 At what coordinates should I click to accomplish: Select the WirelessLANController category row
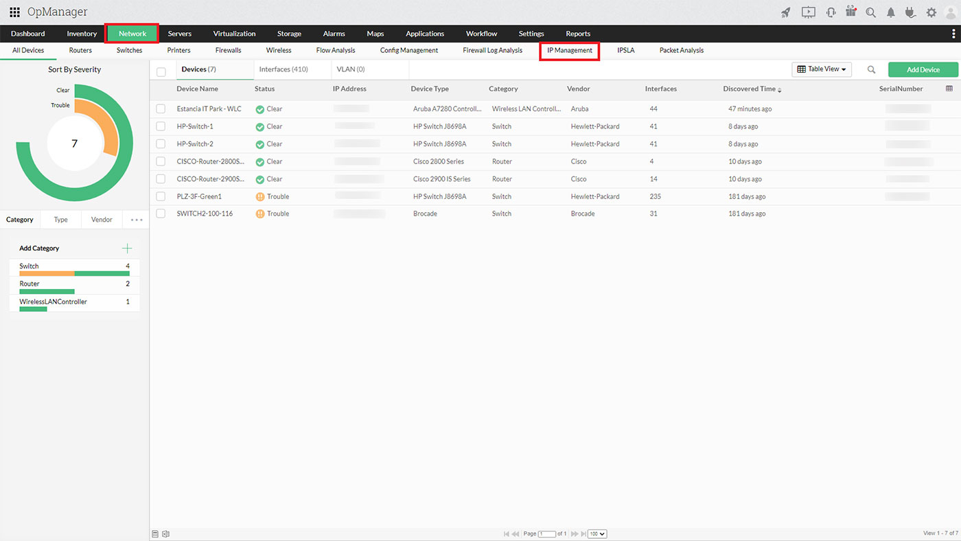pos(74,303)
